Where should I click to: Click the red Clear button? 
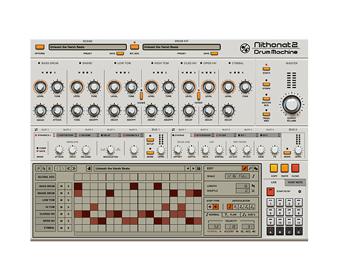[x=295, y=168]
